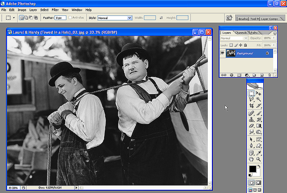287x193 pixels.
Task: Expand the Opacity slider arrow
Action: click(x=273, y=38)
